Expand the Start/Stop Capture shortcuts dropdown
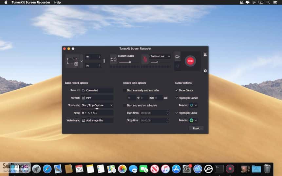282x176 pixels. pyautogui.click(x=97, y=105)
